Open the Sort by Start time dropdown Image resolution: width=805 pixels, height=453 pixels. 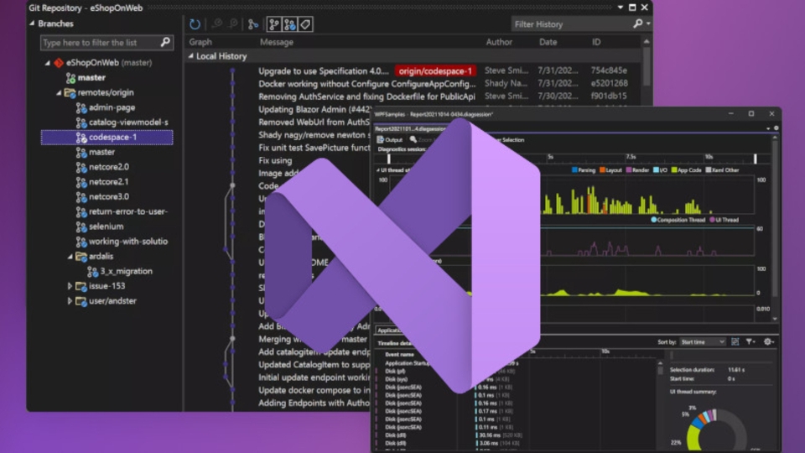(x=703, y=342)
